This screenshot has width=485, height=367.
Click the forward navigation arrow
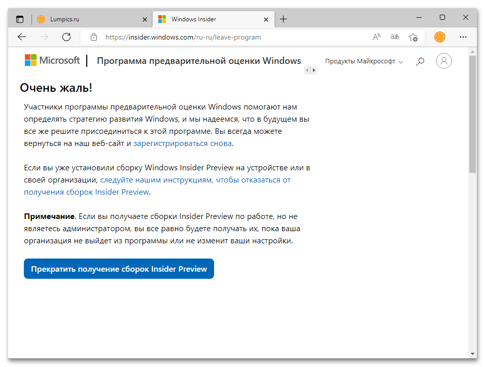pos(44,37)
